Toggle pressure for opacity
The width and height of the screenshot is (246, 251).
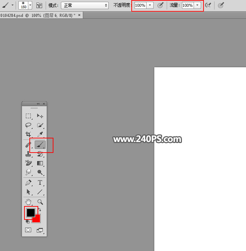160,5
